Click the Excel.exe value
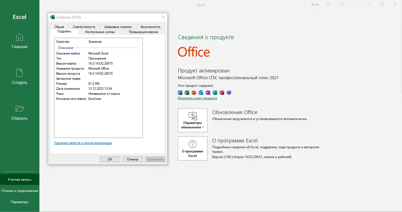The width and height of the screenshot is (402, 212). [x=95, y=99]
